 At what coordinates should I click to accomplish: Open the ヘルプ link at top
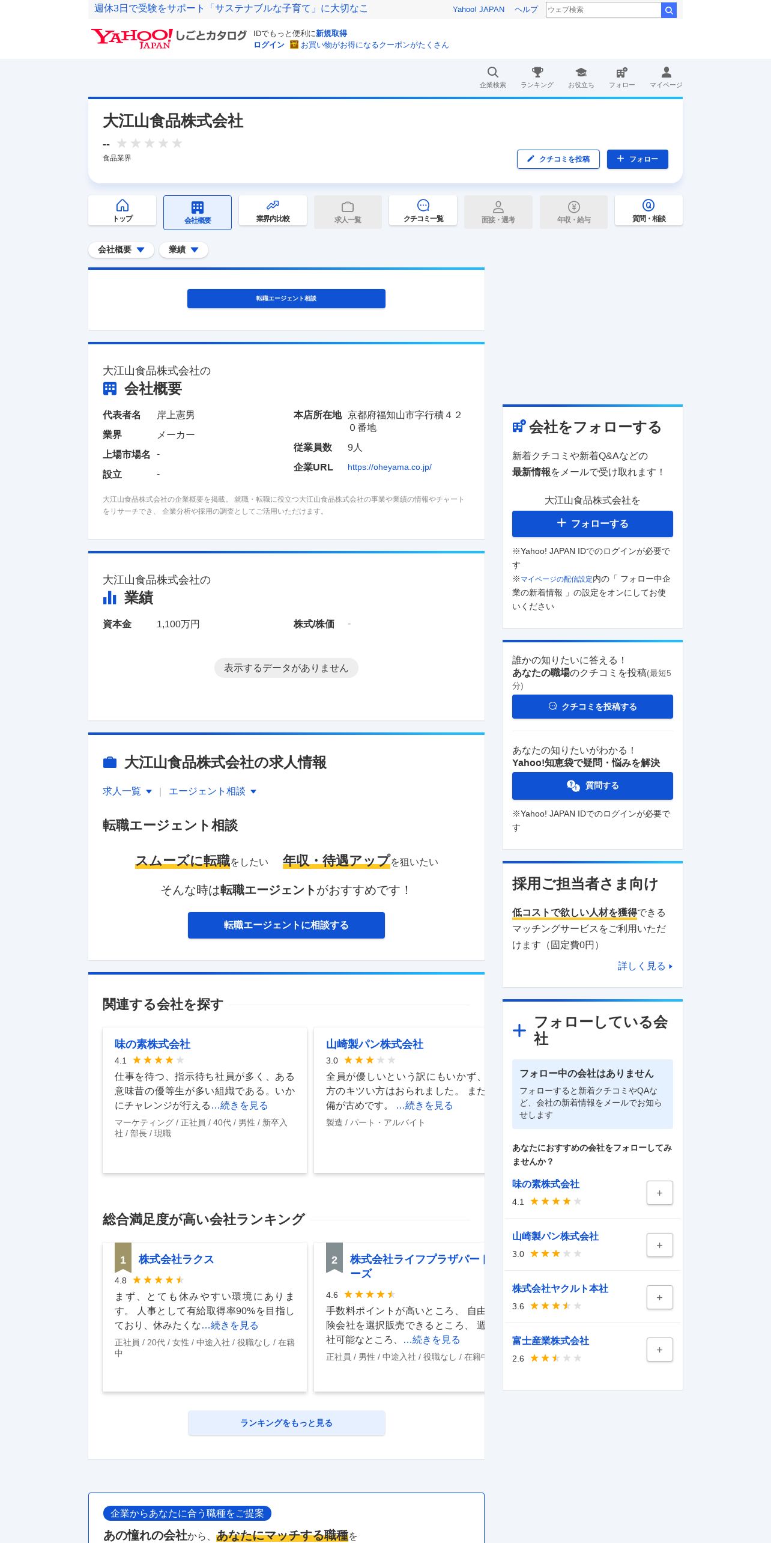point(526,10)
